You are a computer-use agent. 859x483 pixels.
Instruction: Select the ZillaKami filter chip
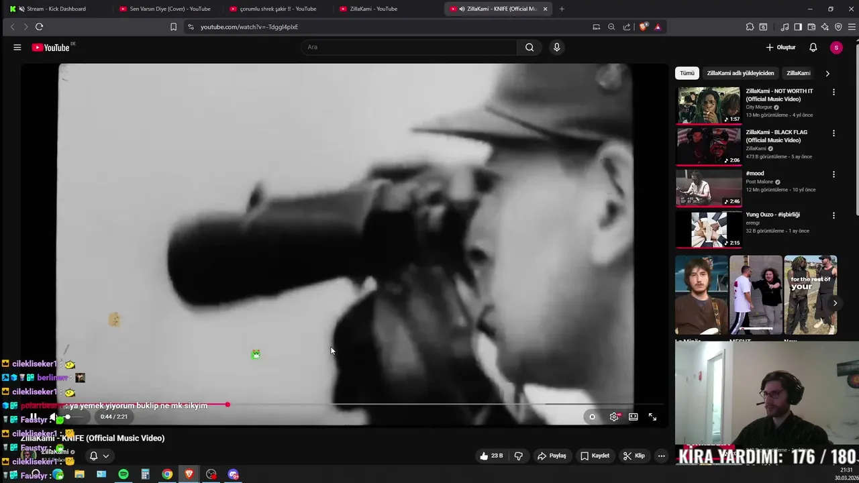pos(798,73)
